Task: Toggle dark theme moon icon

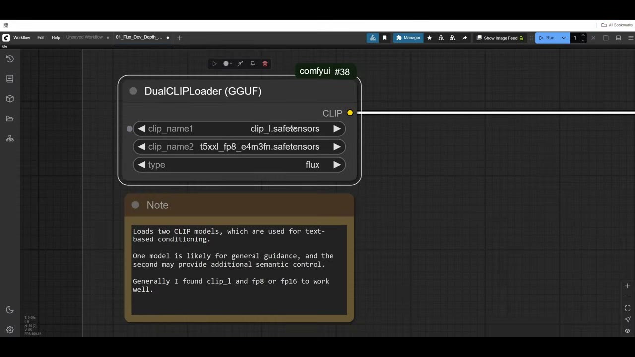Action: point(10,310)
